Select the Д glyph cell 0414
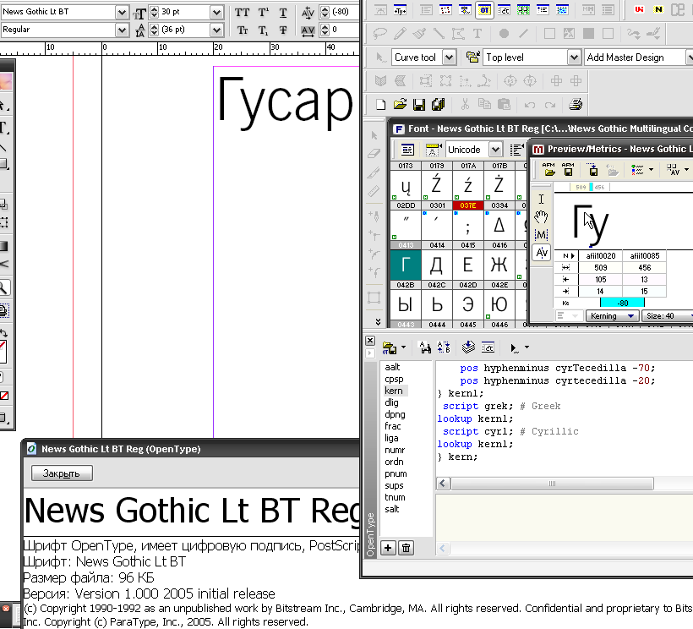 (437, 265)
